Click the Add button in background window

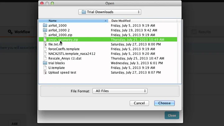(14, 124)
